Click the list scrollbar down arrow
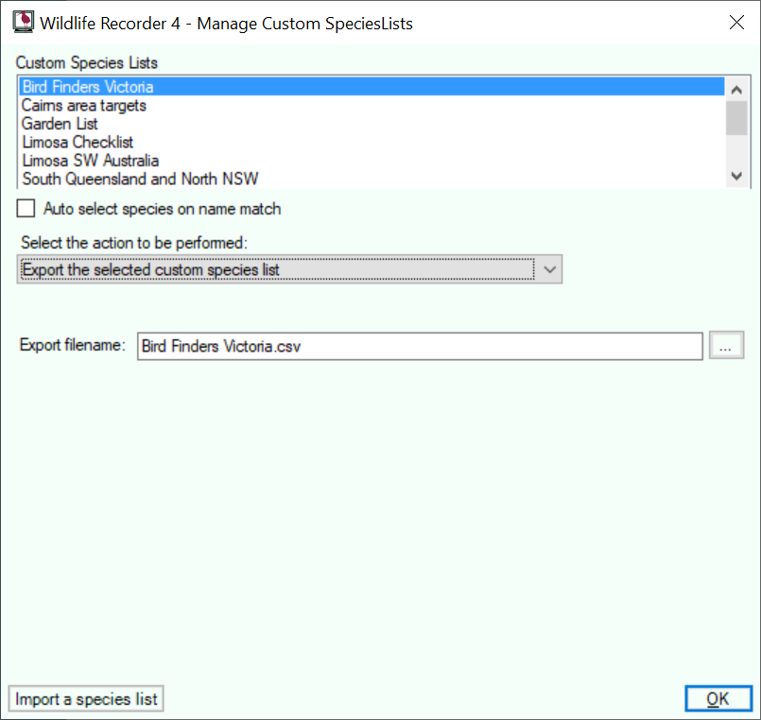761x720 pixels. point(736,176)
